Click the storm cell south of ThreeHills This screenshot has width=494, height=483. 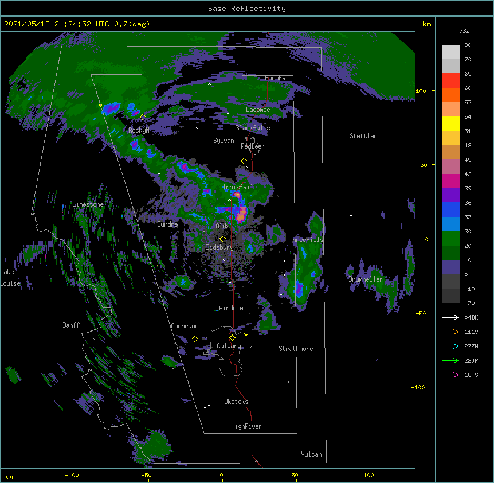click(x=299, y=289)
